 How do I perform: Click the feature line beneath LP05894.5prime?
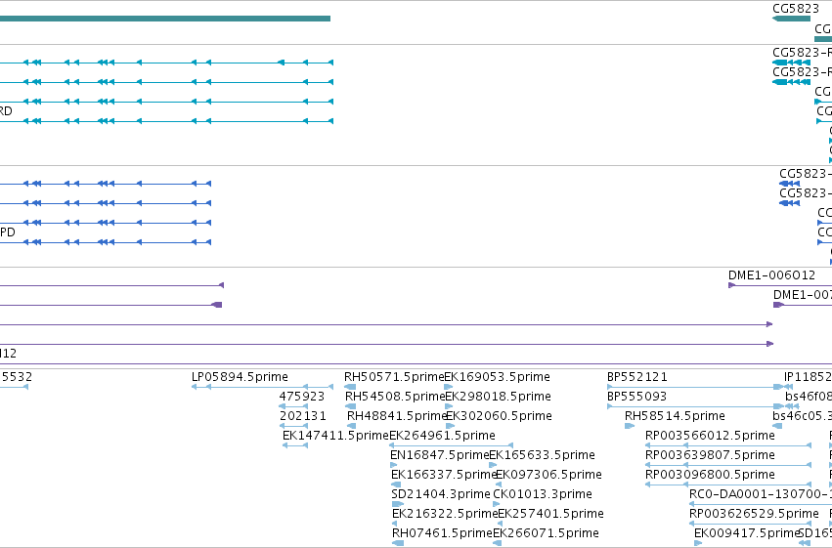click(263, 387)
